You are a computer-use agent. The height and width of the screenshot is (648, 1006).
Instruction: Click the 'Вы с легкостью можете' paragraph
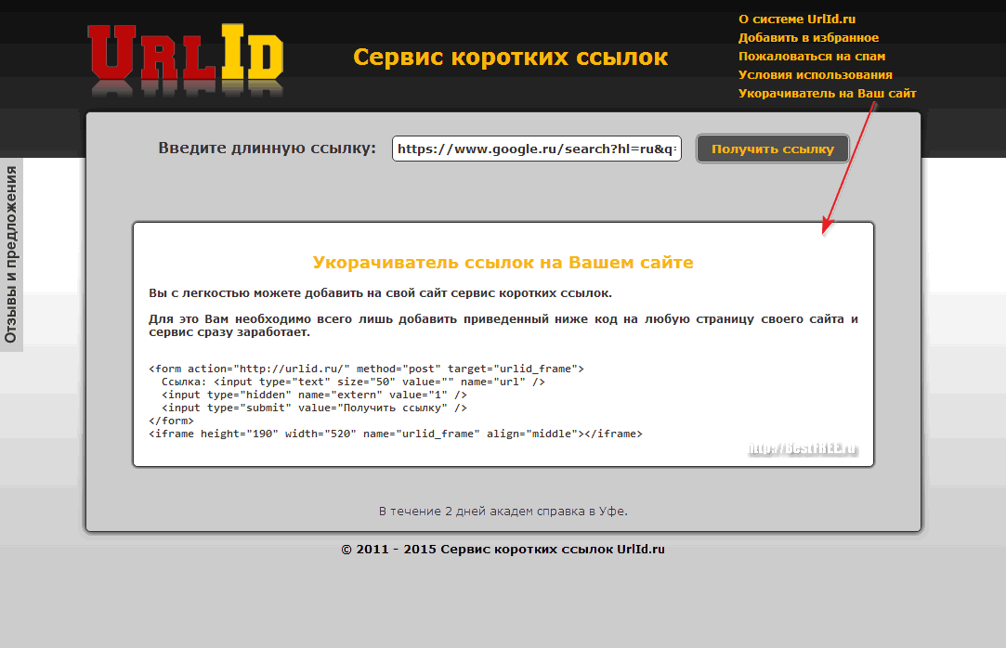tap(380, 293)
